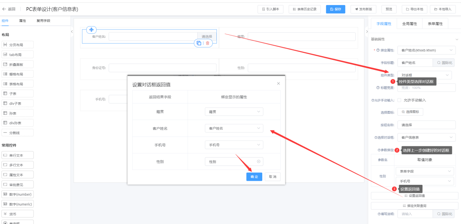Copy the selected field with the duplicate icon
This screenshot has height=224, width=461.
click(x=199, y=43)
